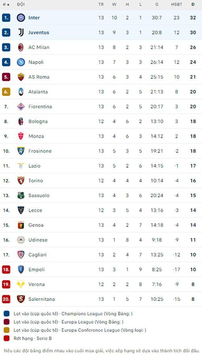Open the Atalanta club logo
This screenshot has width=202, height=358.
21,92
